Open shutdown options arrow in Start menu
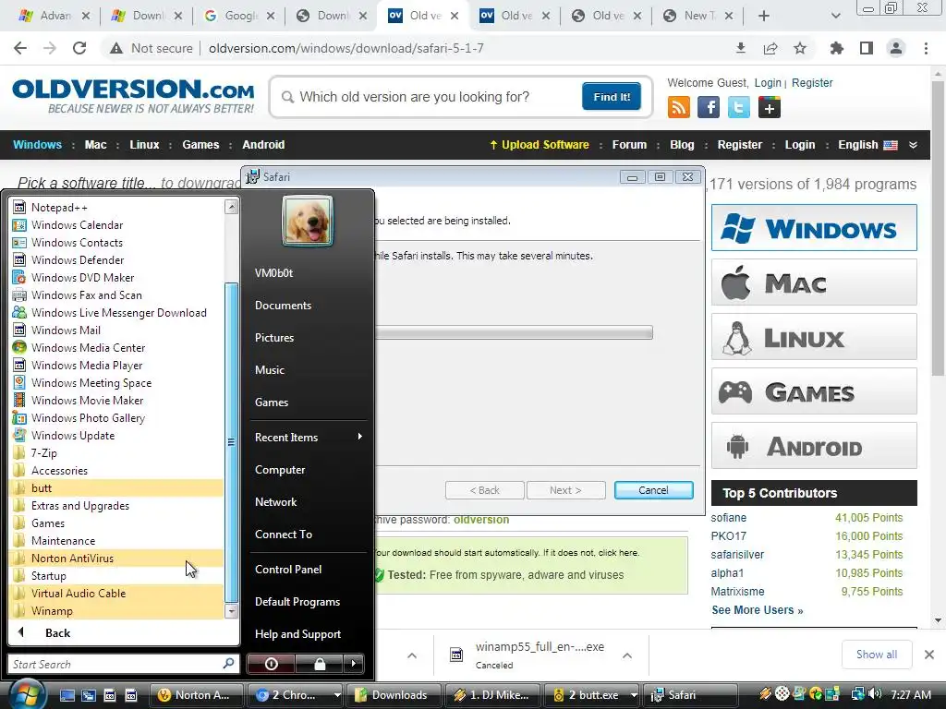Image resolution: width=946 pixels, height=709 pixels. point(354,664)
